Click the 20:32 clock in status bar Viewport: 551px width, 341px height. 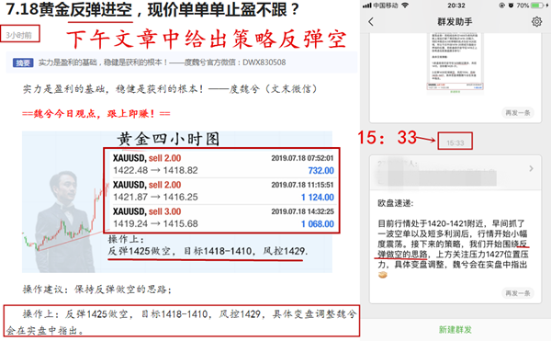[456, 6]
